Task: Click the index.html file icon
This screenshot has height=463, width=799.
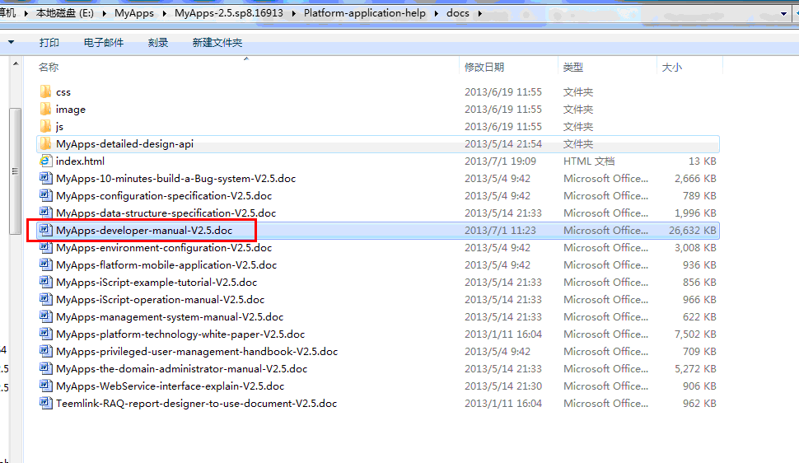Action: coord(45,161)
